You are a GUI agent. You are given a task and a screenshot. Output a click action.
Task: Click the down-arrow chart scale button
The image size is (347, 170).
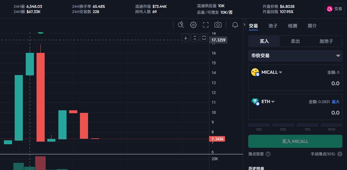point(186,38)
